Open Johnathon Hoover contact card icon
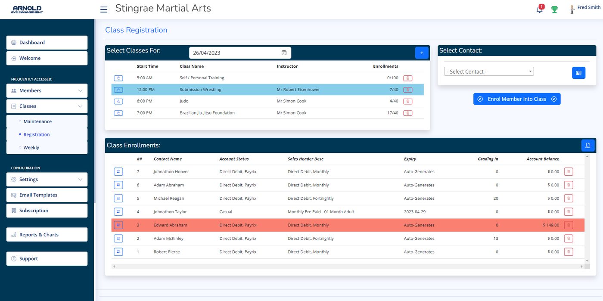 [118, 171]
